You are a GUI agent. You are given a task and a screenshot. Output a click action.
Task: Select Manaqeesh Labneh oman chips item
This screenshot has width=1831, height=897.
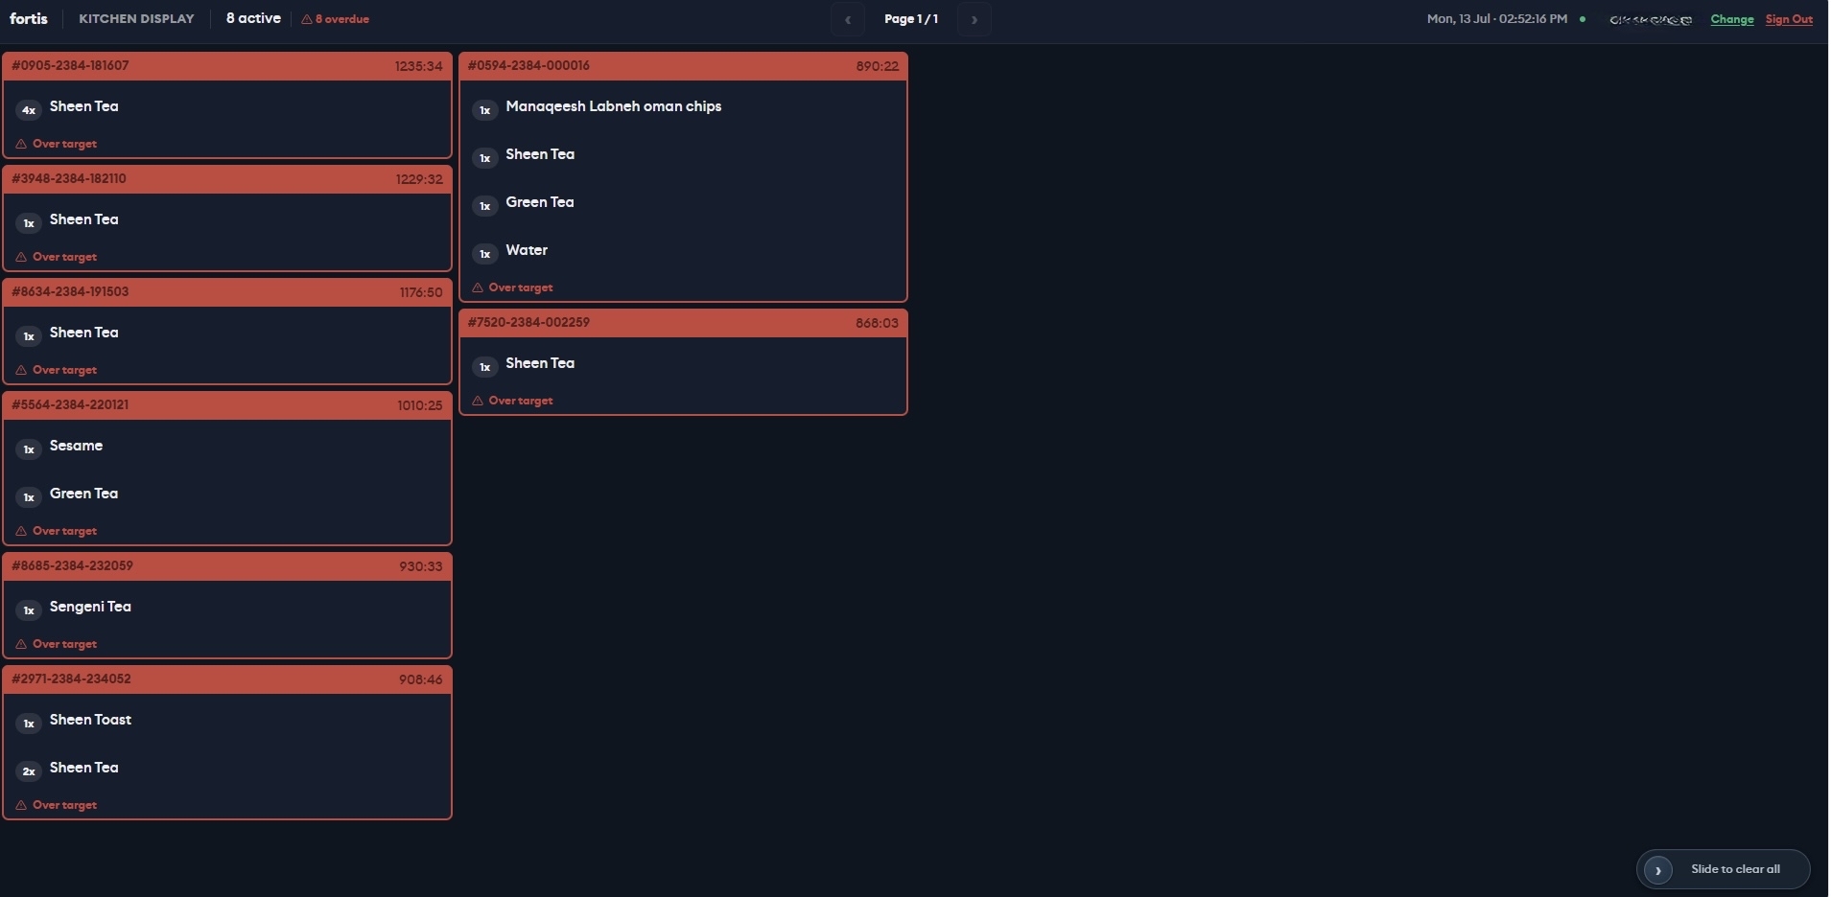(x=614, y=106)
